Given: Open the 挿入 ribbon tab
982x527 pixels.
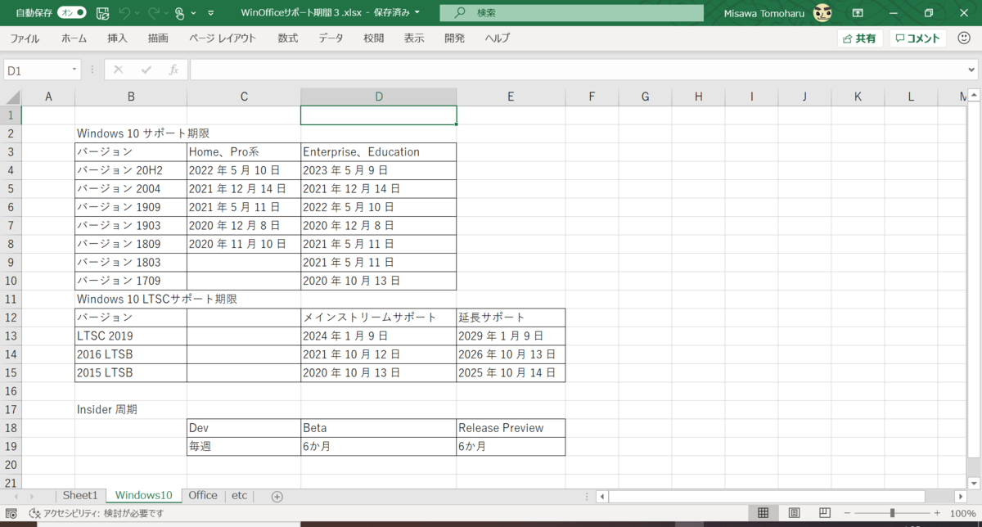Looking at the screenshot, I should click(x=117, y=38).
